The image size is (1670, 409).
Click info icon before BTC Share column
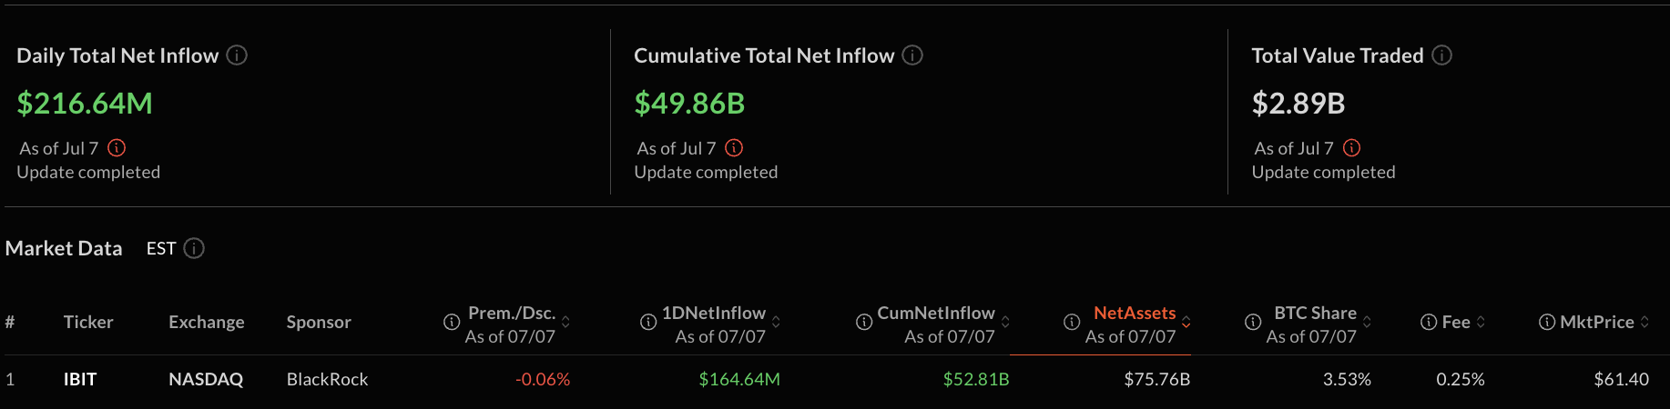point(1253,322)
